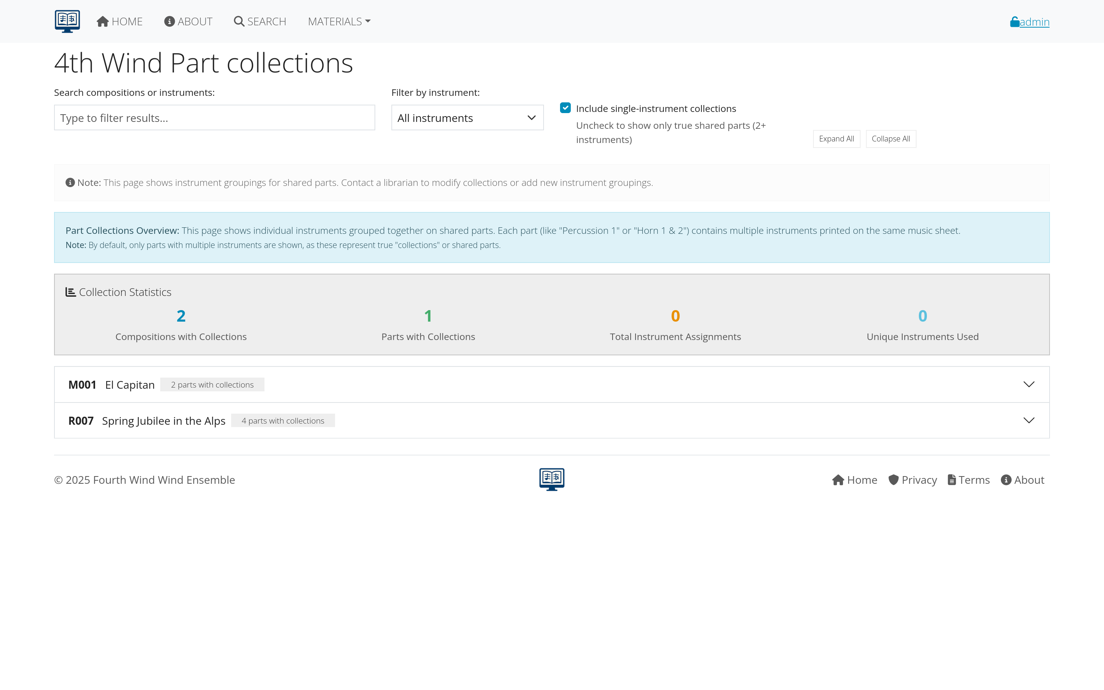
Task: Open the MATERIALS dropdown menu
Action: click(x=338, y=21)
